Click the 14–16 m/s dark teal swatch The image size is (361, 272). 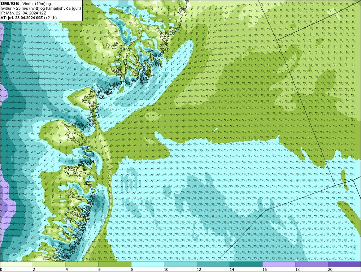(x=246, y=264)
